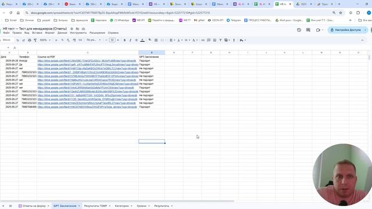The image size is (372, 209).
Task: Switch to Категории sheet tab
Action: pyautogui.click(x=121, y=206)
